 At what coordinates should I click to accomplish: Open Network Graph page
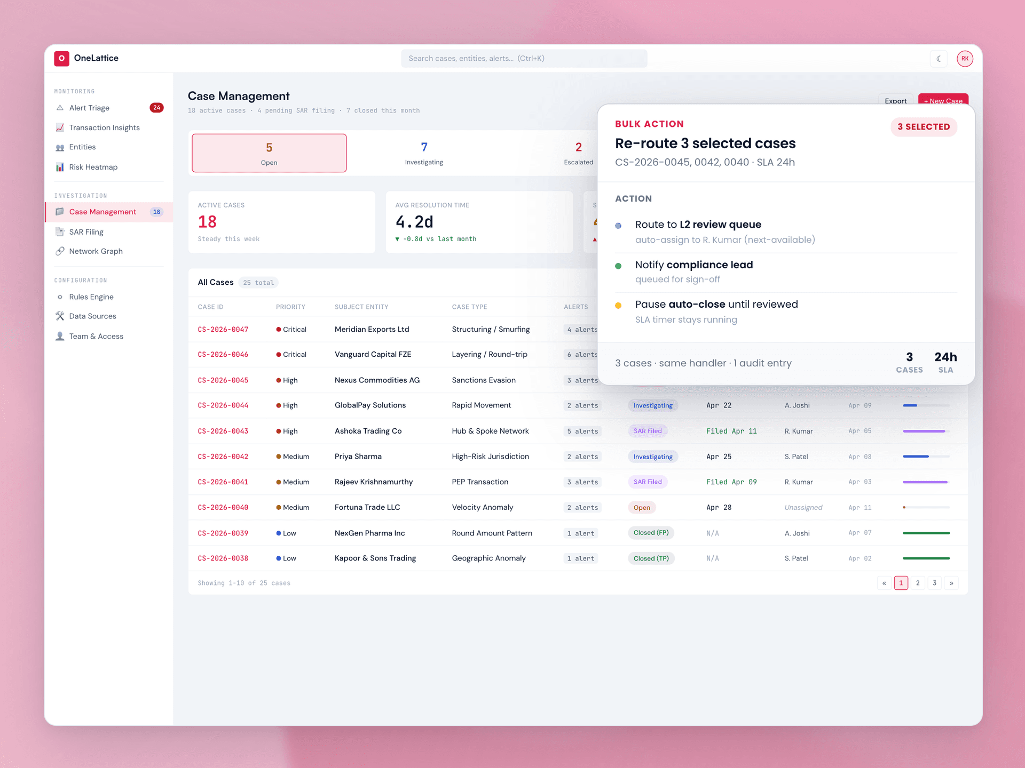coord(109,251)
